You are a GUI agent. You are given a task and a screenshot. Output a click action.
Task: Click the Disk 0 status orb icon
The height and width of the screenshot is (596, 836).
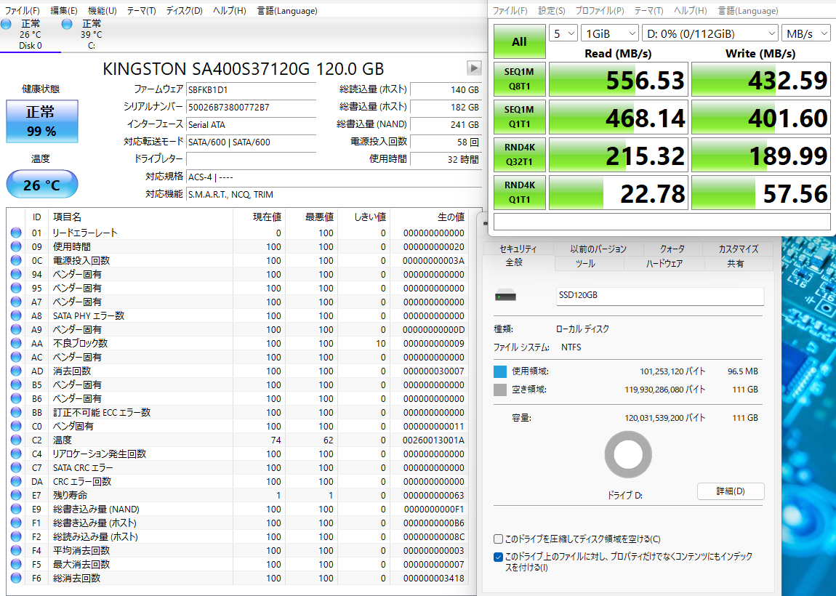(x=7, y=24)
